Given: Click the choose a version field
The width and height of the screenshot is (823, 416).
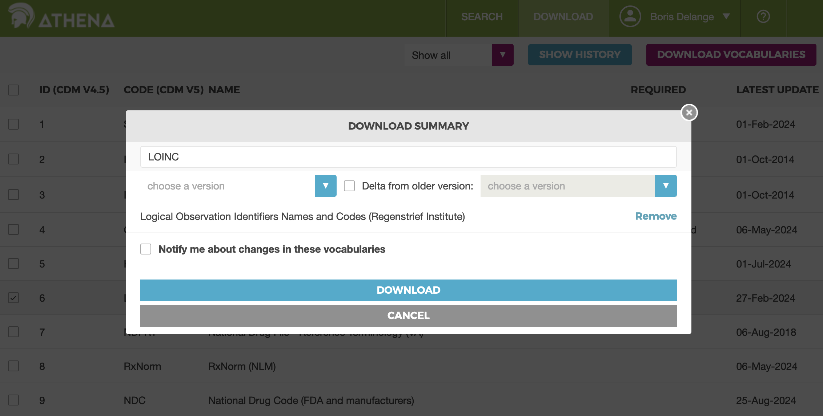Looking at the screenshot, I should point(228,186).
